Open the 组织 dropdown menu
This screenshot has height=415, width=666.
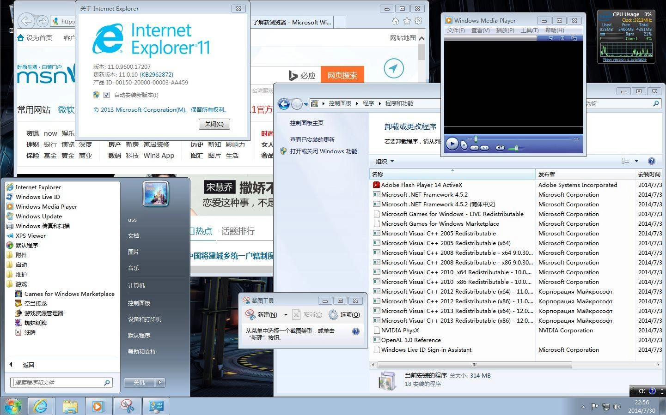[x=385, y=162]
